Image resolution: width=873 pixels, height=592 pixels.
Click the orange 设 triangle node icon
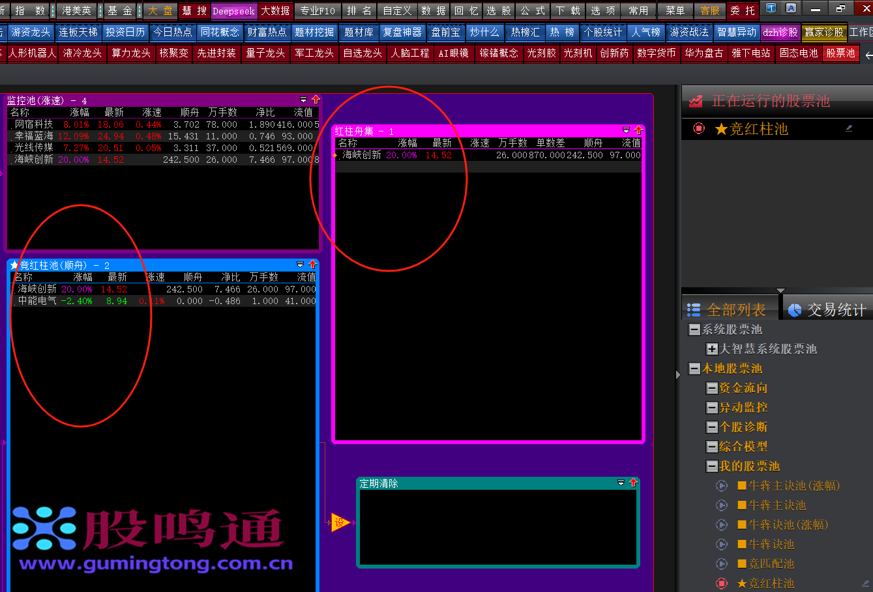(x=340, y=522)
